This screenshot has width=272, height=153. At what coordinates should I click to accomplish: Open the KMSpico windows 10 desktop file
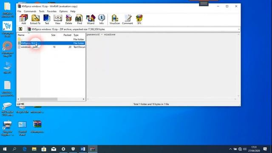(x=7, y=10)
